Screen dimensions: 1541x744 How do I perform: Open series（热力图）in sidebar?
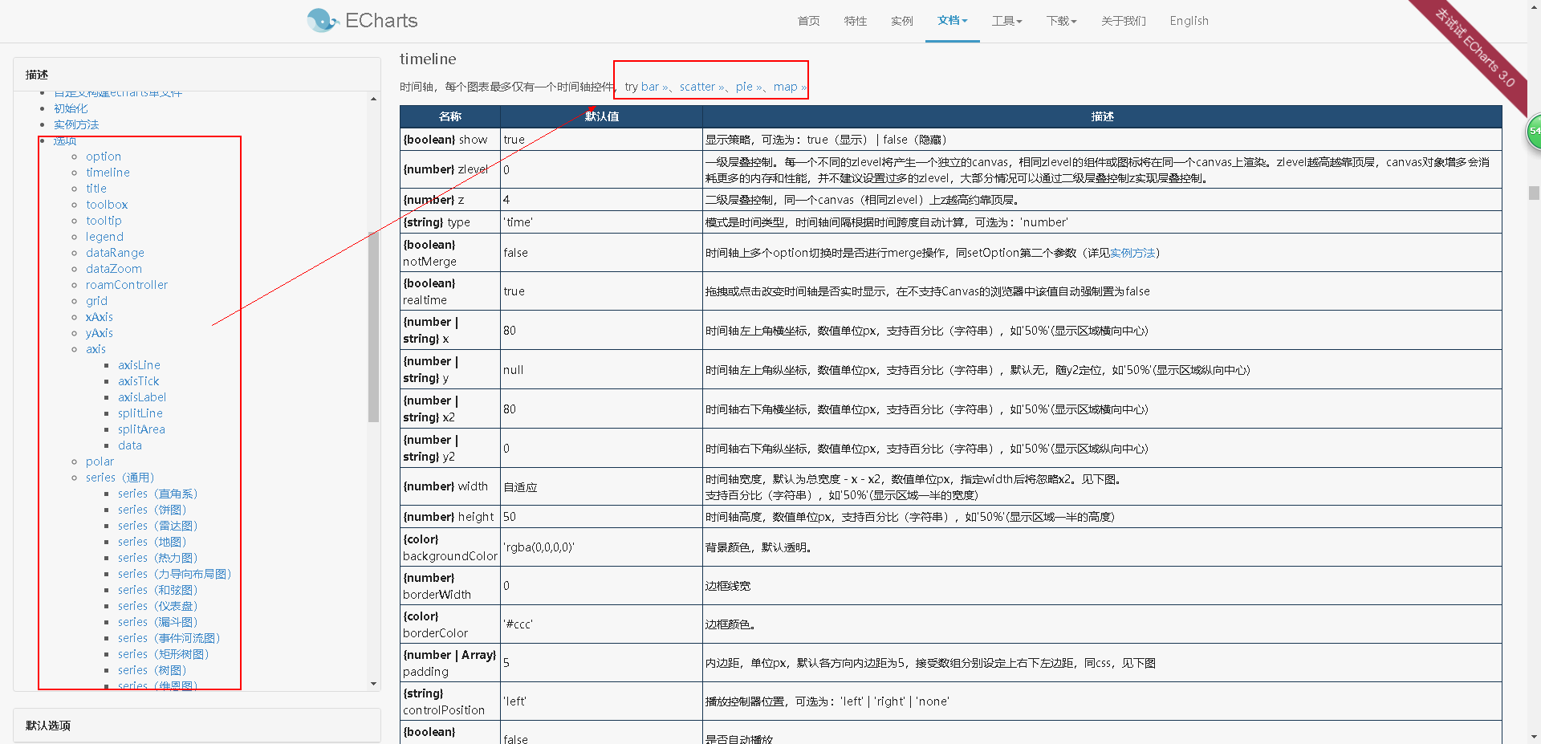tap(157, 558)
